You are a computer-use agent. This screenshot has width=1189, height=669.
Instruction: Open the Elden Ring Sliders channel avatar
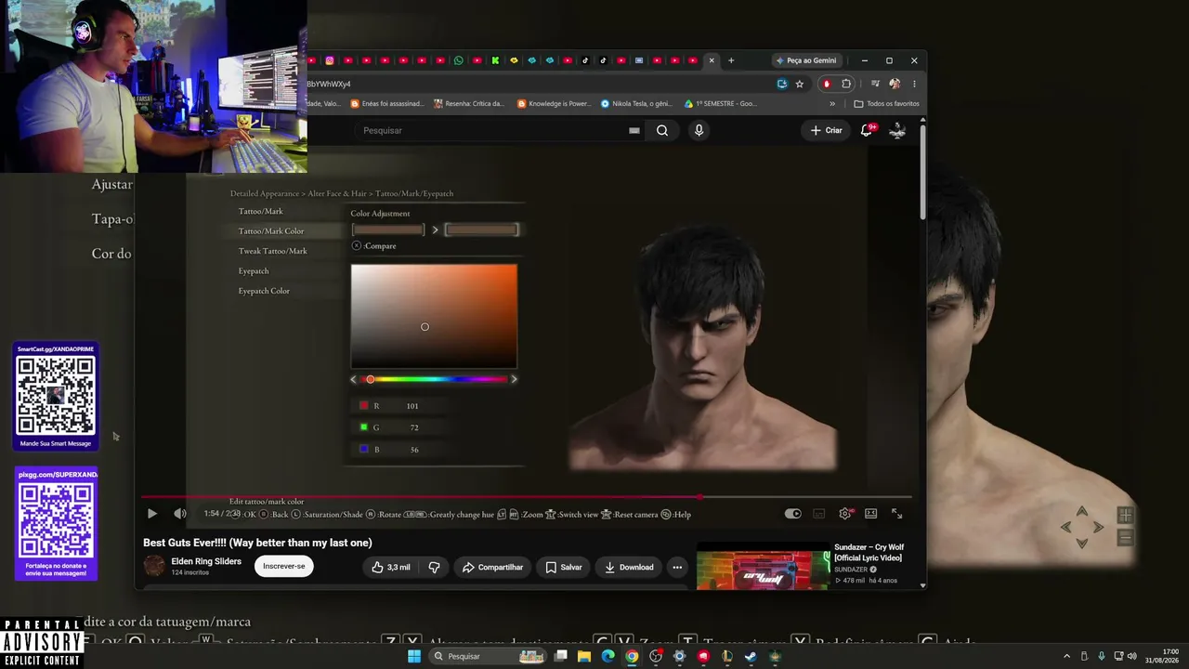154,566
